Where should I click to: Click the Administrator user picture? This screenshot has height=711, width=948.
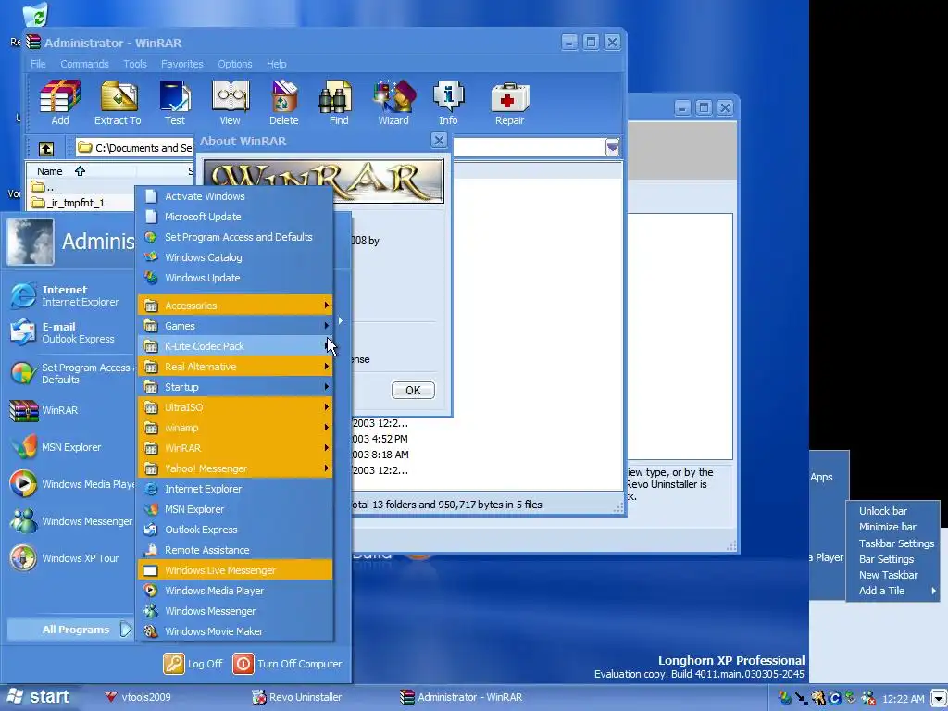(31, 242)
